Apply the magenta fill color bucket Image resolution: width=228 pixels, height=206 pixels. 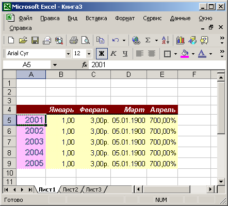pos(185,54)
